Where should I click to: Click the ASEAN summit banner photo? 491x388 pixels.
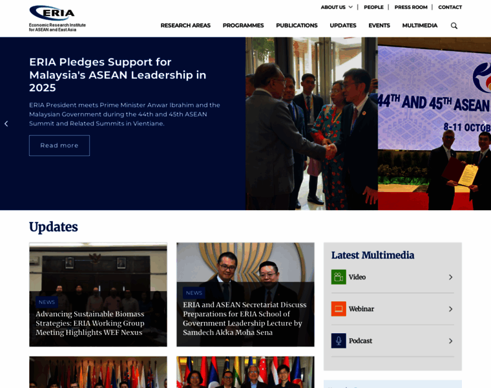pos(434,124)
